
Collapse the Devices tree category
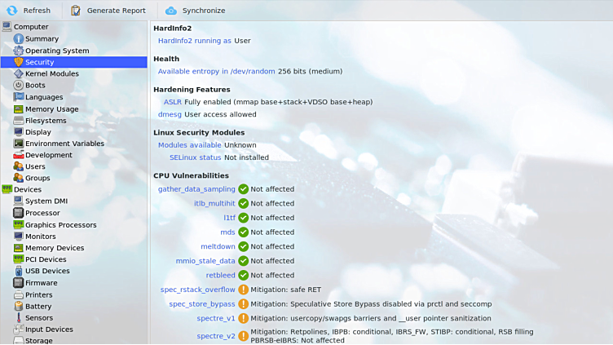pos(7,189)
